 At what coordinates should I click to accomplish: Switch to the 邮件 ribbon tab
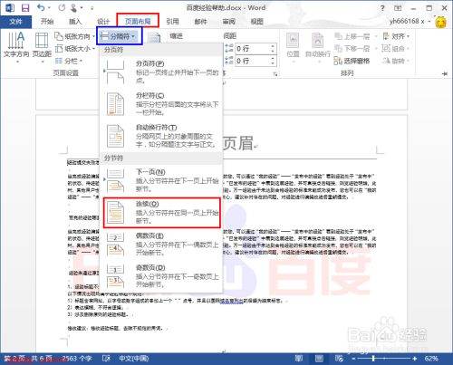pyautogui.click(x=200, y=22)
